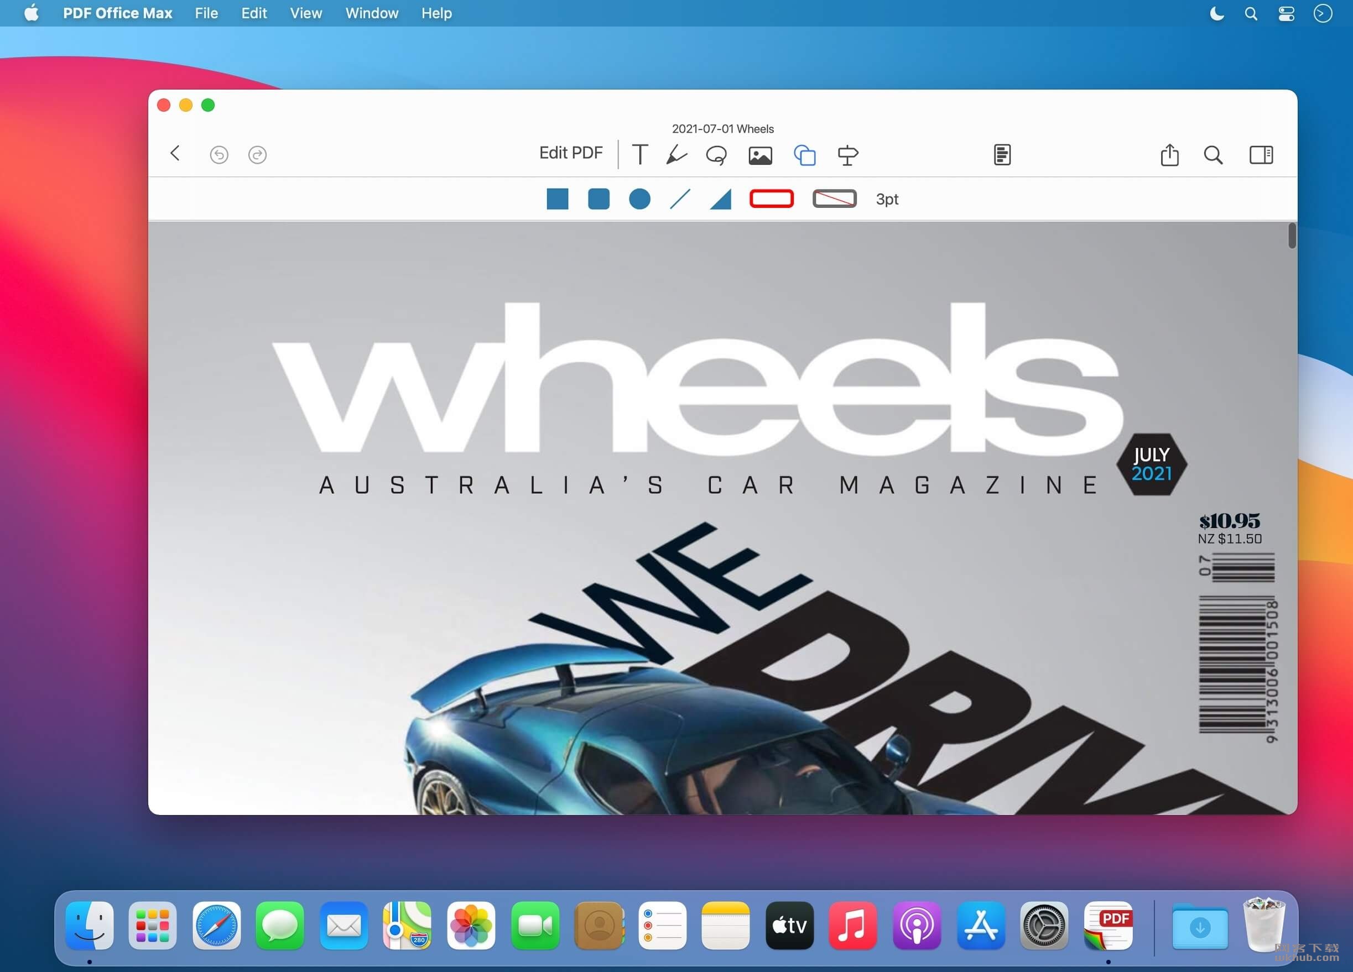This screenshot has height=972, width=1353.
Task: Redo the last edit
Action: click(257, 154)
